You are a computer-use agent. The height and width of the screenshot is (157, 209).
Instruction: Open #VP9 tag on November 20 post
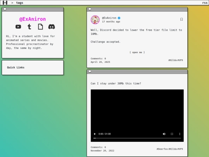pyautogui.click(x=180, y=149)
